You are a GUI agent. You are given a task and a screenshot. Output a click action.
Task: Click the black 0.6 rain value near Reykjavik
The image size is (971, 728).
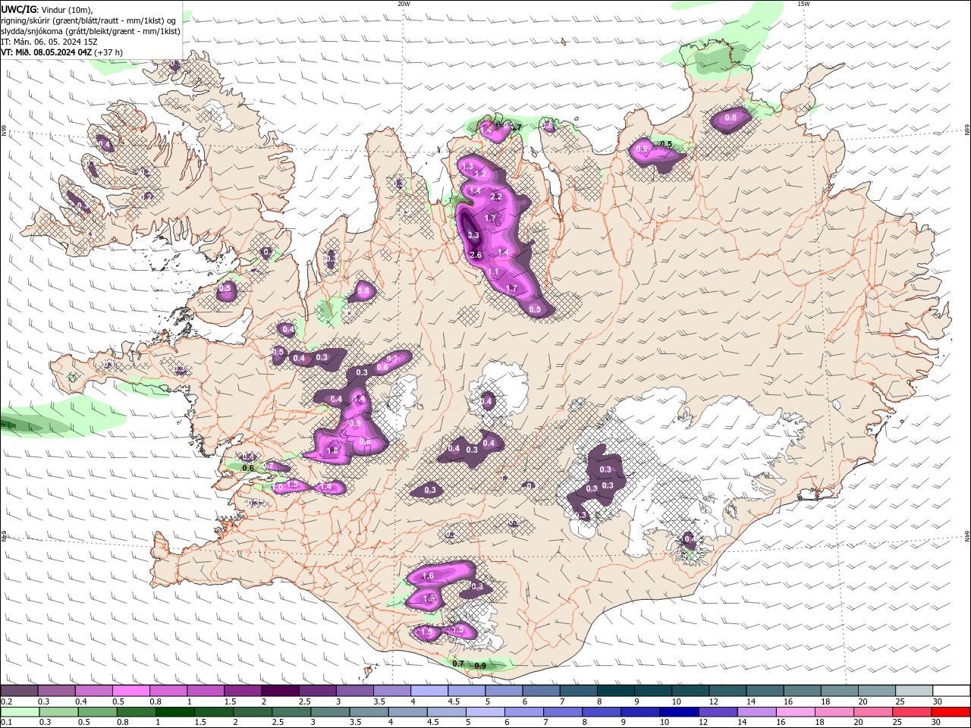pyautogui.click(x=248, y=468)
